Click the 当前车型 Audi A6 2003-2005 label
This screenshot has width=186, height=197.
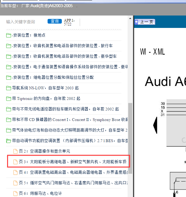[36, 6]
